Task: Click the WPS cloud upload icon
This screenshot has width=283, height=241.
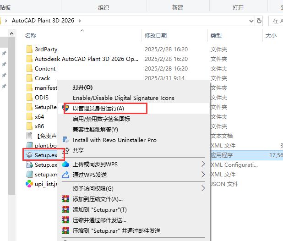Action: (65, 164)
